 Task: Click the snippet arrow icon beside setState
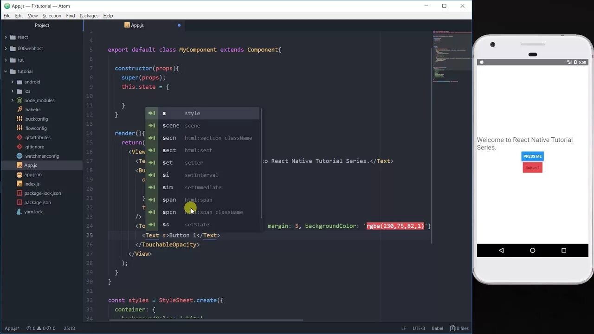[x=152, y=225]
